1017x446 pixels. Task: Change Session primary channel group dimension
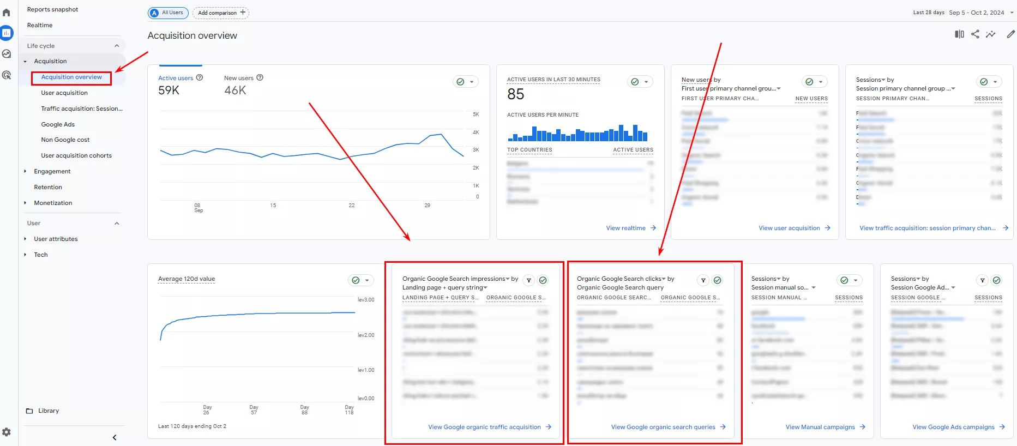click(906, 88)
